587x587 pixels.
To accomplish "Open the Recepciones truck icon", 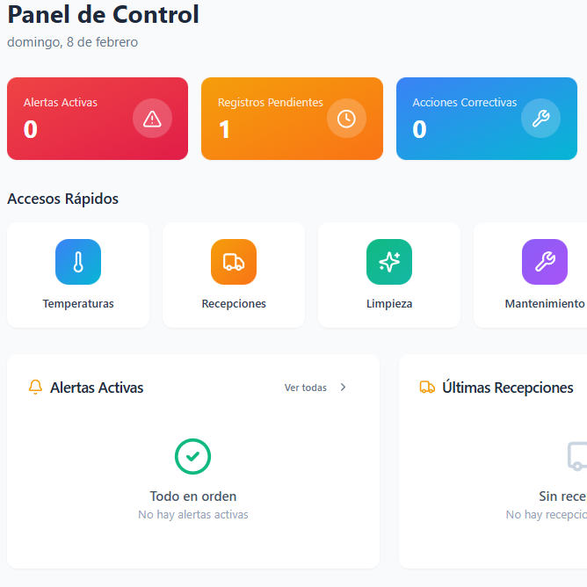I will (234, 262).
